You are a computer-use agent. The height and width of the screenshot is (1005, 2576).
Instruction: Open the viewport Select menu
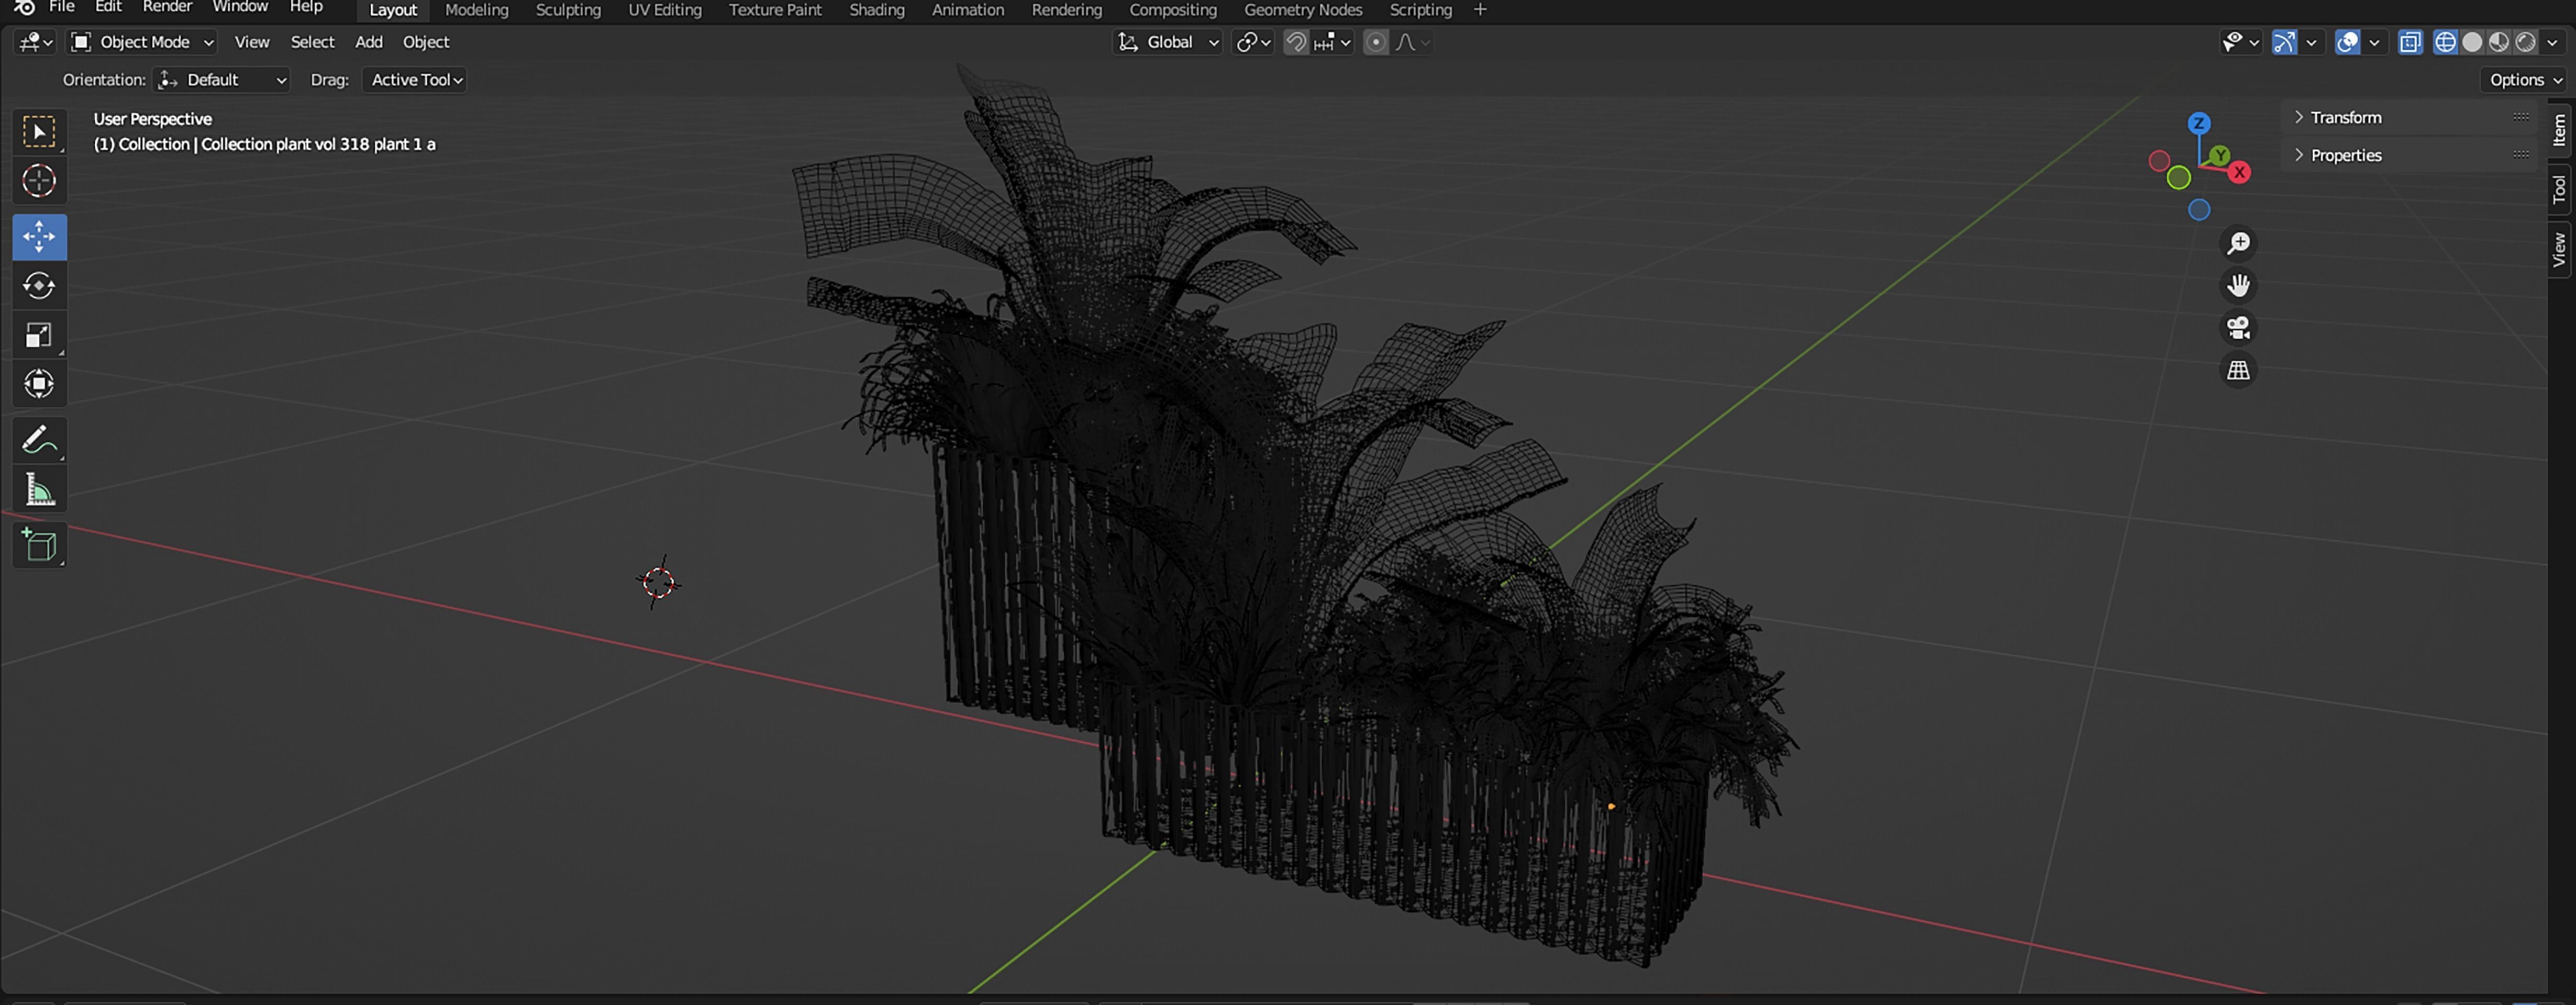coord(312,42)
